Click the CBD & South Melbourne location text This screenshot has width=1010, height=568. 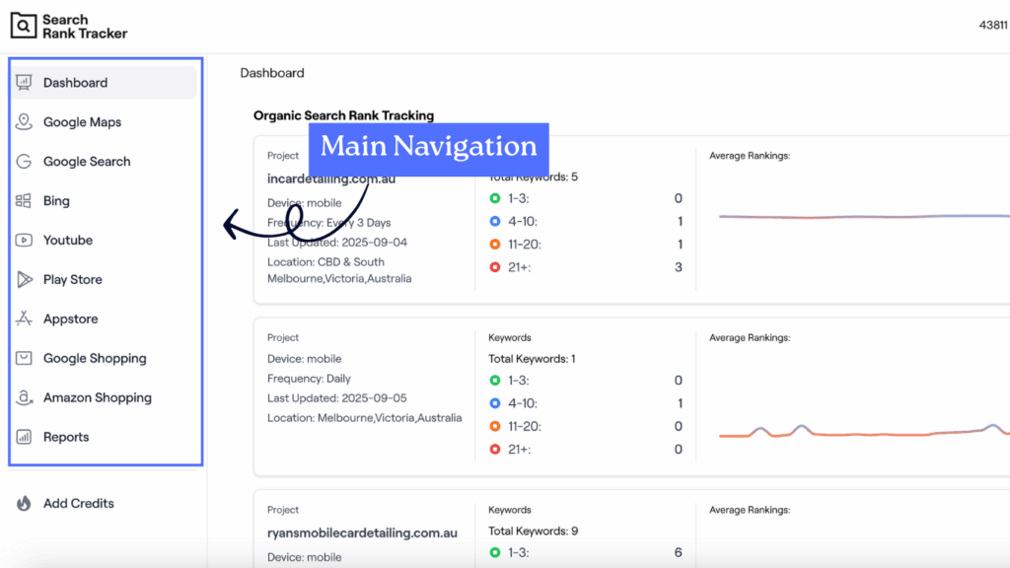click(x=339, y=270)
